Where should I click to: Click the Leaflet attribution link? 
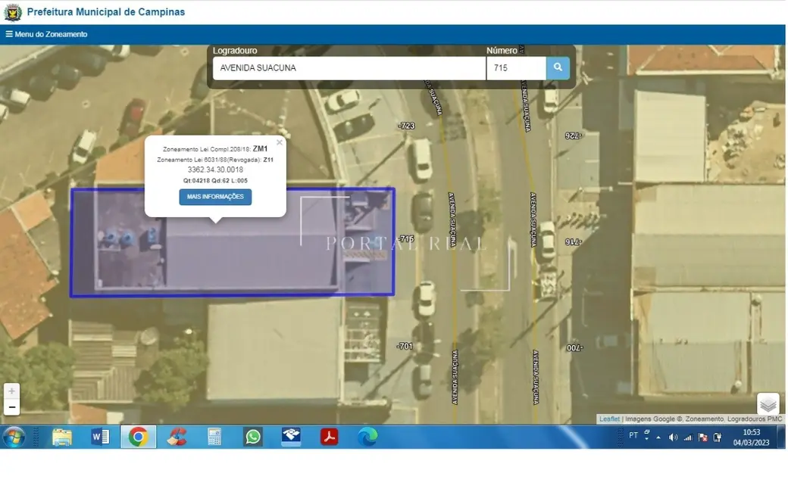pos(609,419)
